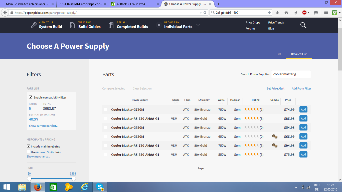Enable Use Amazon Smile links checkbox
This screenshot has height=192, width=342.
click(29, 152)
